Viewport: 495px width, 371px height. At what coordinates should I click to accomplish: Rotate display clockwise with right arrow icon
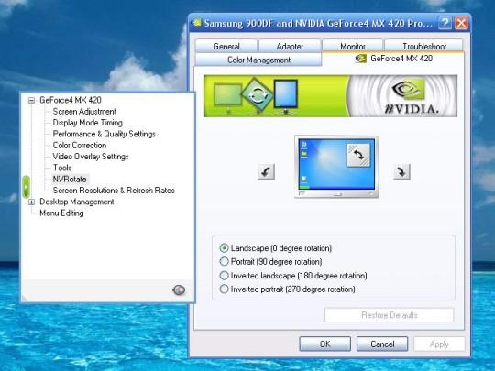pos(401,171)
